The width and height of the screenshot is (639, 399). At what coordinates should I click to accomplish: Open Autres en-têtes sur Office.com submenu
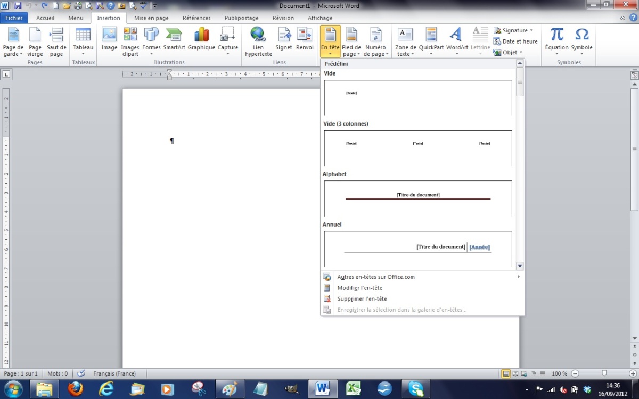[422, 277]
